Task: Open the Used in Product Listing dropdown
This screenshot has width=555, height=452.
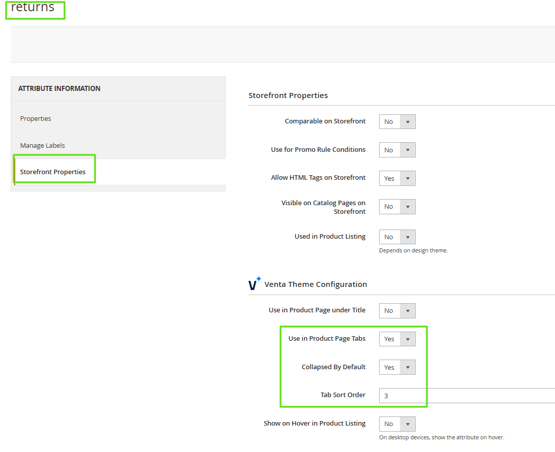Action: click(397, 237)
